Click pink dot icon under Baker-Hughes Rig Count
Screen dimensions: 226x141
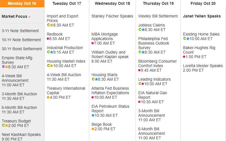click(x=184, y=57)
